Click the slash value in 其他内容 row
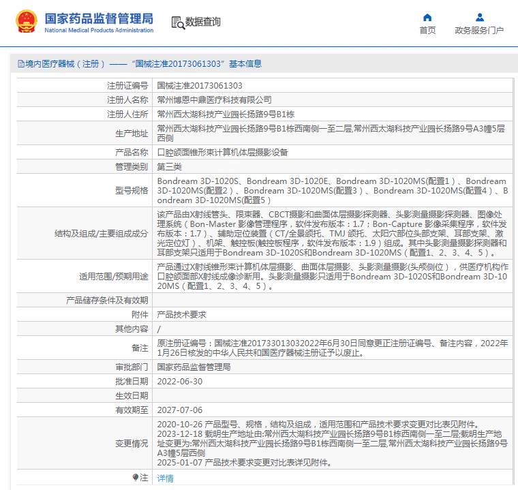 pos(159,329)
